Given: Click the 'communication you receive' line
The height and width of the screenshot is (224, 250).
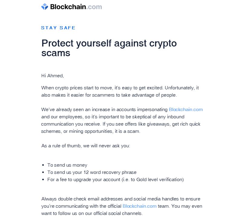Looking at the screenshot, I should [121, 124].
